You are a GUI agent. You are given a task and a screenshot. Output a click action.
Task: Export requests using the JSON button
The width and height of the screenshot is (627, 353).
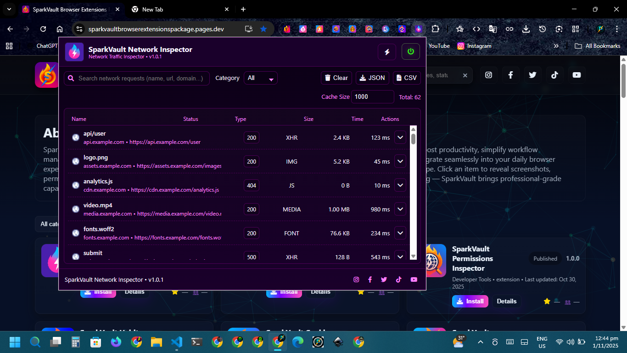372,78
